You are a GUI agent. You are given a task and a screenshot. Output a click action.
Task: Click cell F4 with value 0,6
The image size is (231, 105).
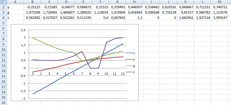[100, 18]
